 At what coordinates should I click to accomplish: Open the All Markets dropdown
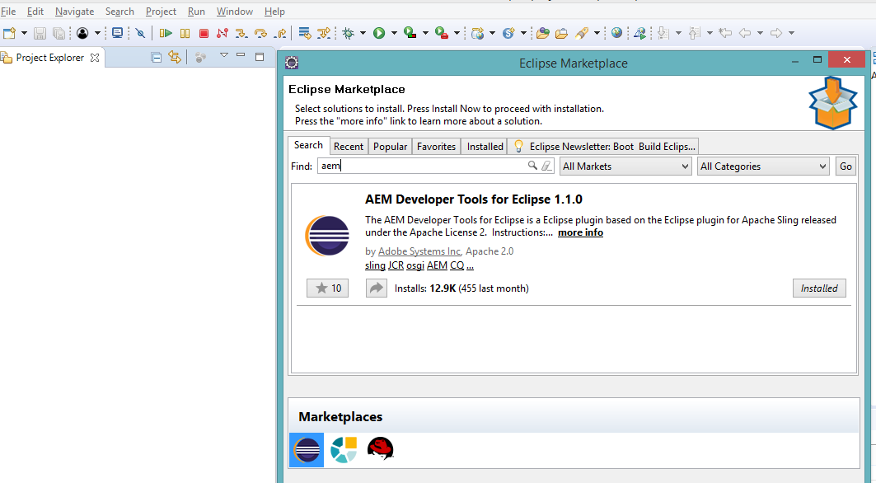[x=625, y=166]
